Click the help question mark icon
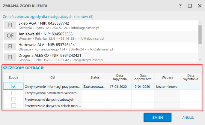The image size is (205, 125). click(180, 6)
